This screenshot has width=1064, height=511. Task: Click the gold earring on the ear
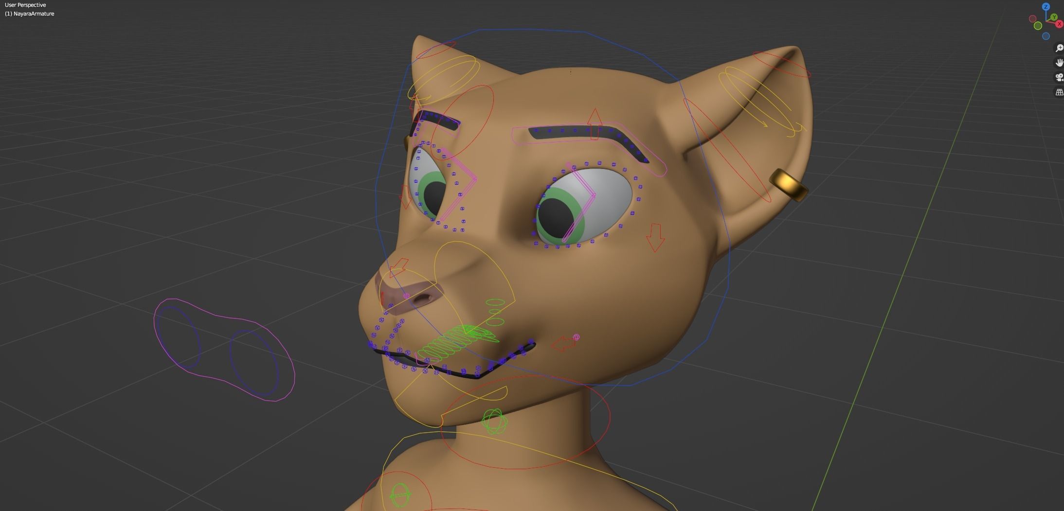[x=789, y=185]
